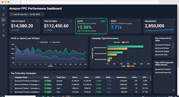Viewport: 179px width, 97px height.
Task: Click the trend arrow beside +12.5%
Action: (x=12, y=30)
